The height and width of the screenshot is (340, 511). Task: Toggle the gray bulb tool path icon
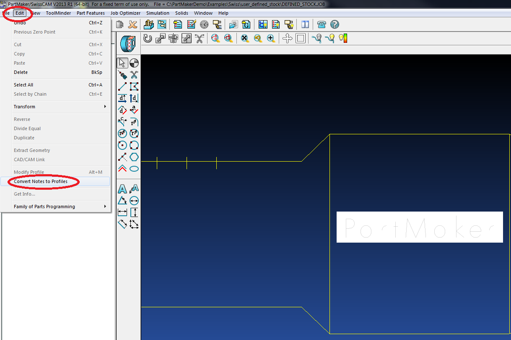pos(317,39)
